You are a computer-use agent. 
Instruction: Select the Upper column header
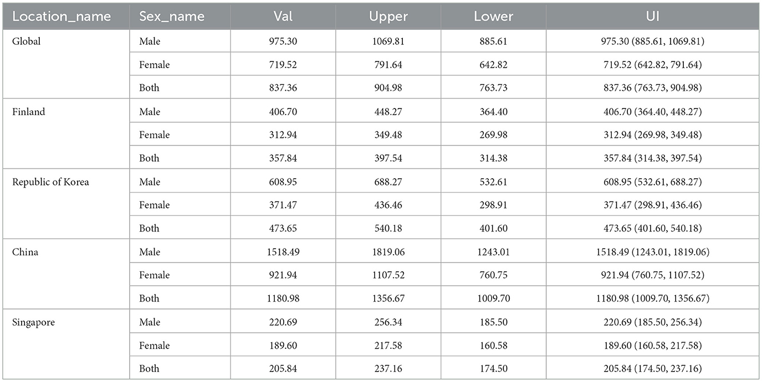[x=388, y=17]
